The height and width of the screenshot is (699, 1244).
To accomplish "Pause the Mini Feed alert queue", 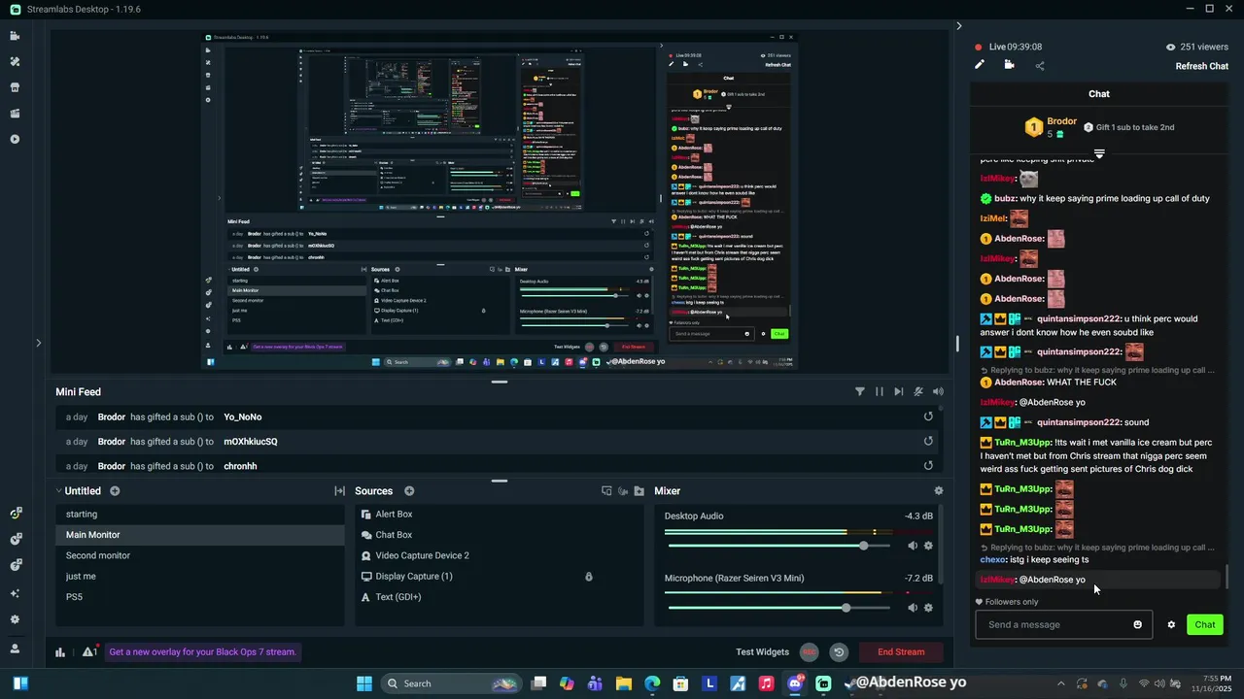I will pos(880,392).
